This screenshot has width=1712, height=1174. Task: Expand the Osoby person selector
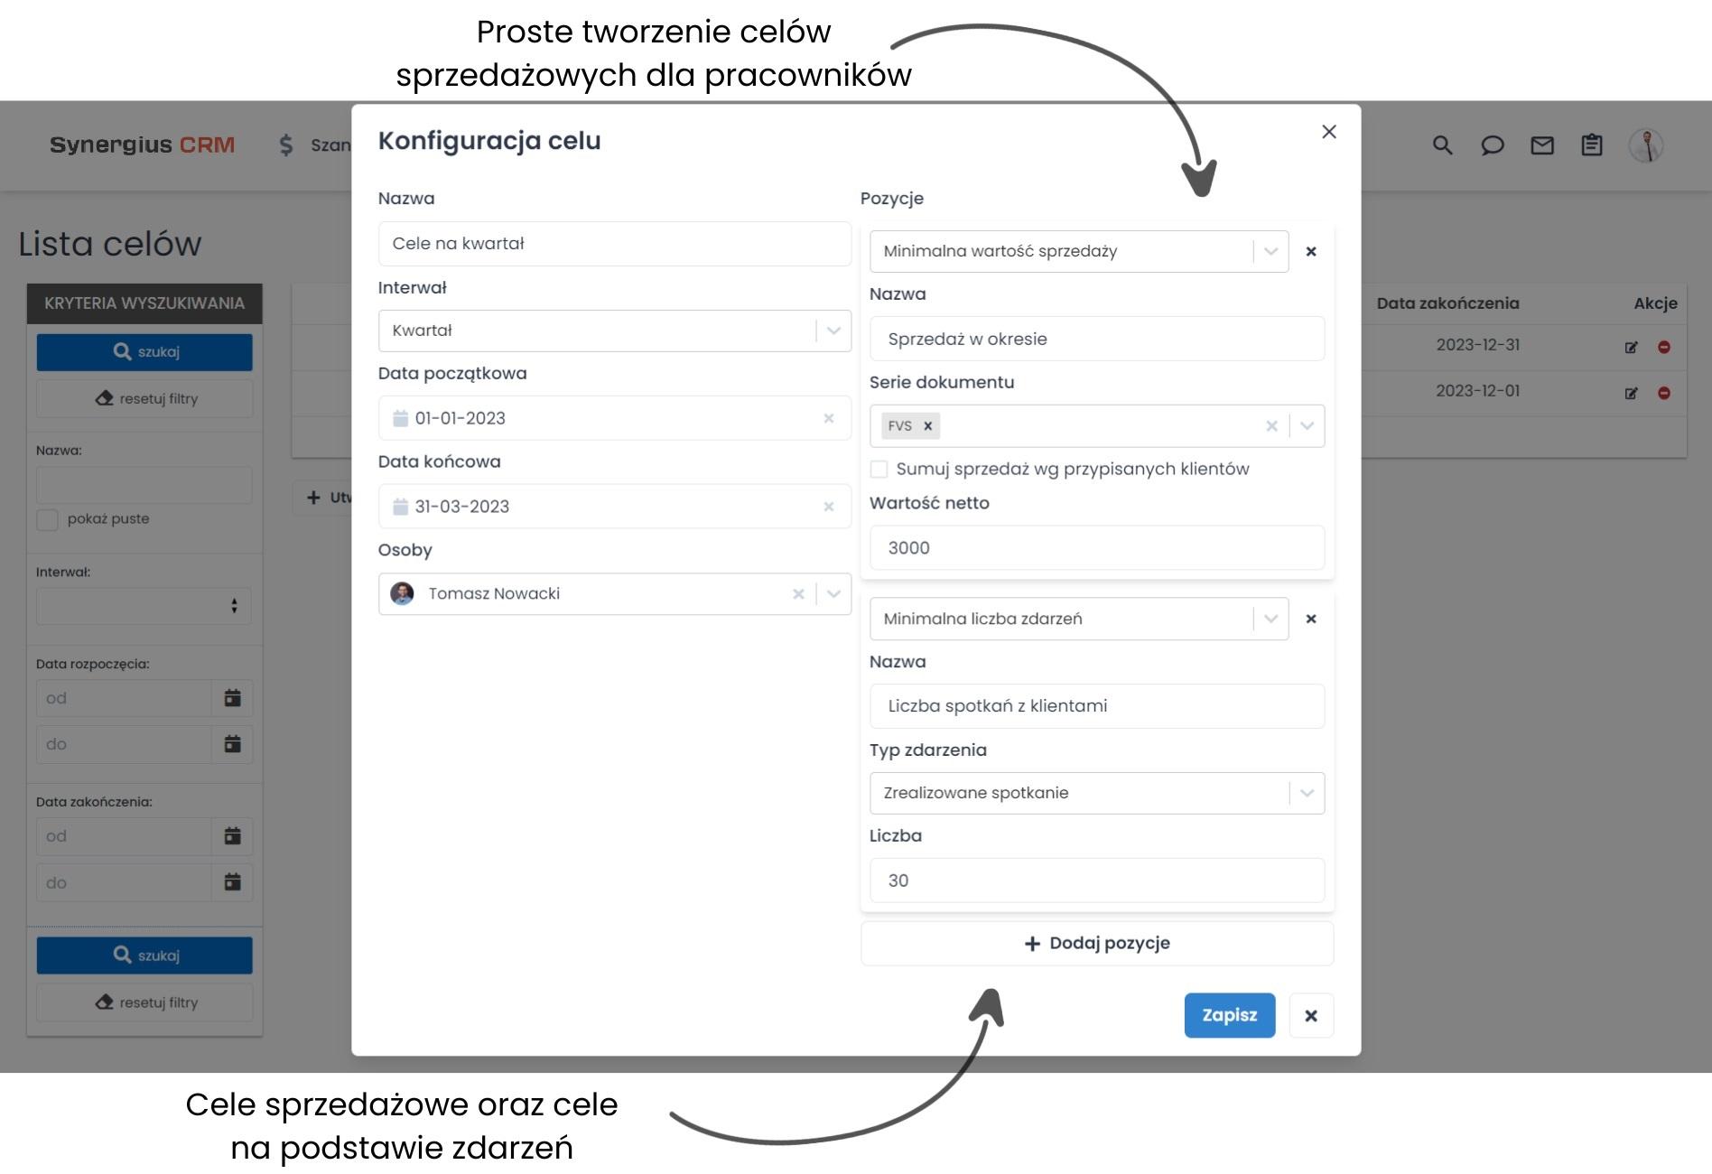click(833, 594)
